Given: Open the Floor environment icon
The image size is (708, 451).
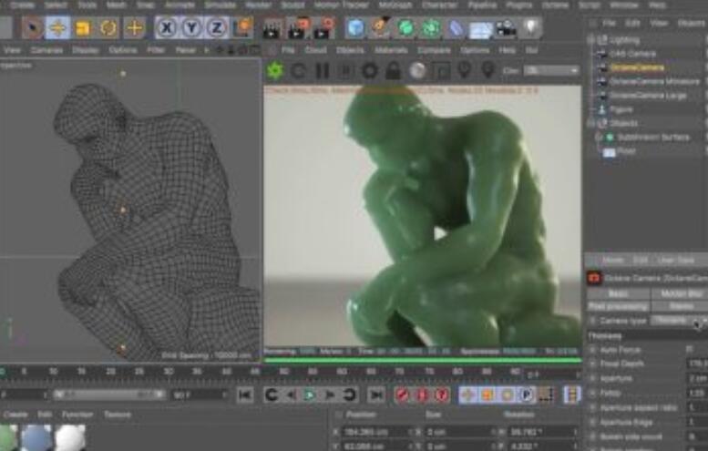Looking at the screenshot, I should pyautogui.click(x=480, y=29).
